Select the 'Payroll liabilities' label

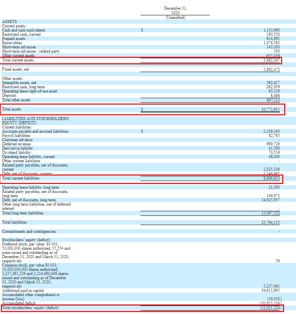click(16, 136)
